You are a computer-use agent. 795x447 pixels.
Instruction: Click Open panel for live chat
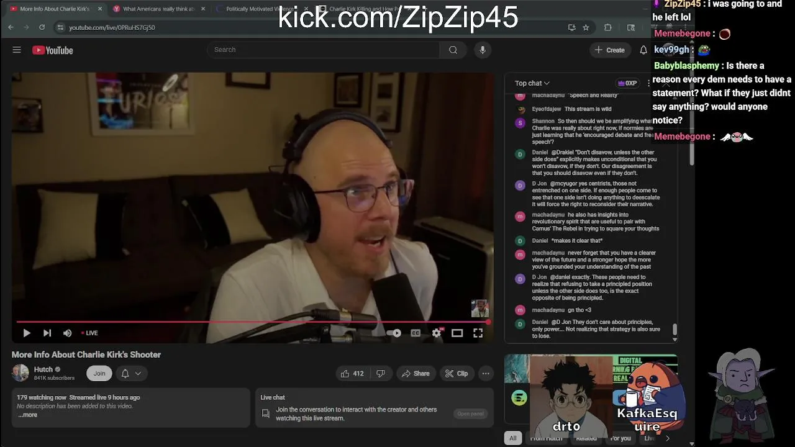470,413
